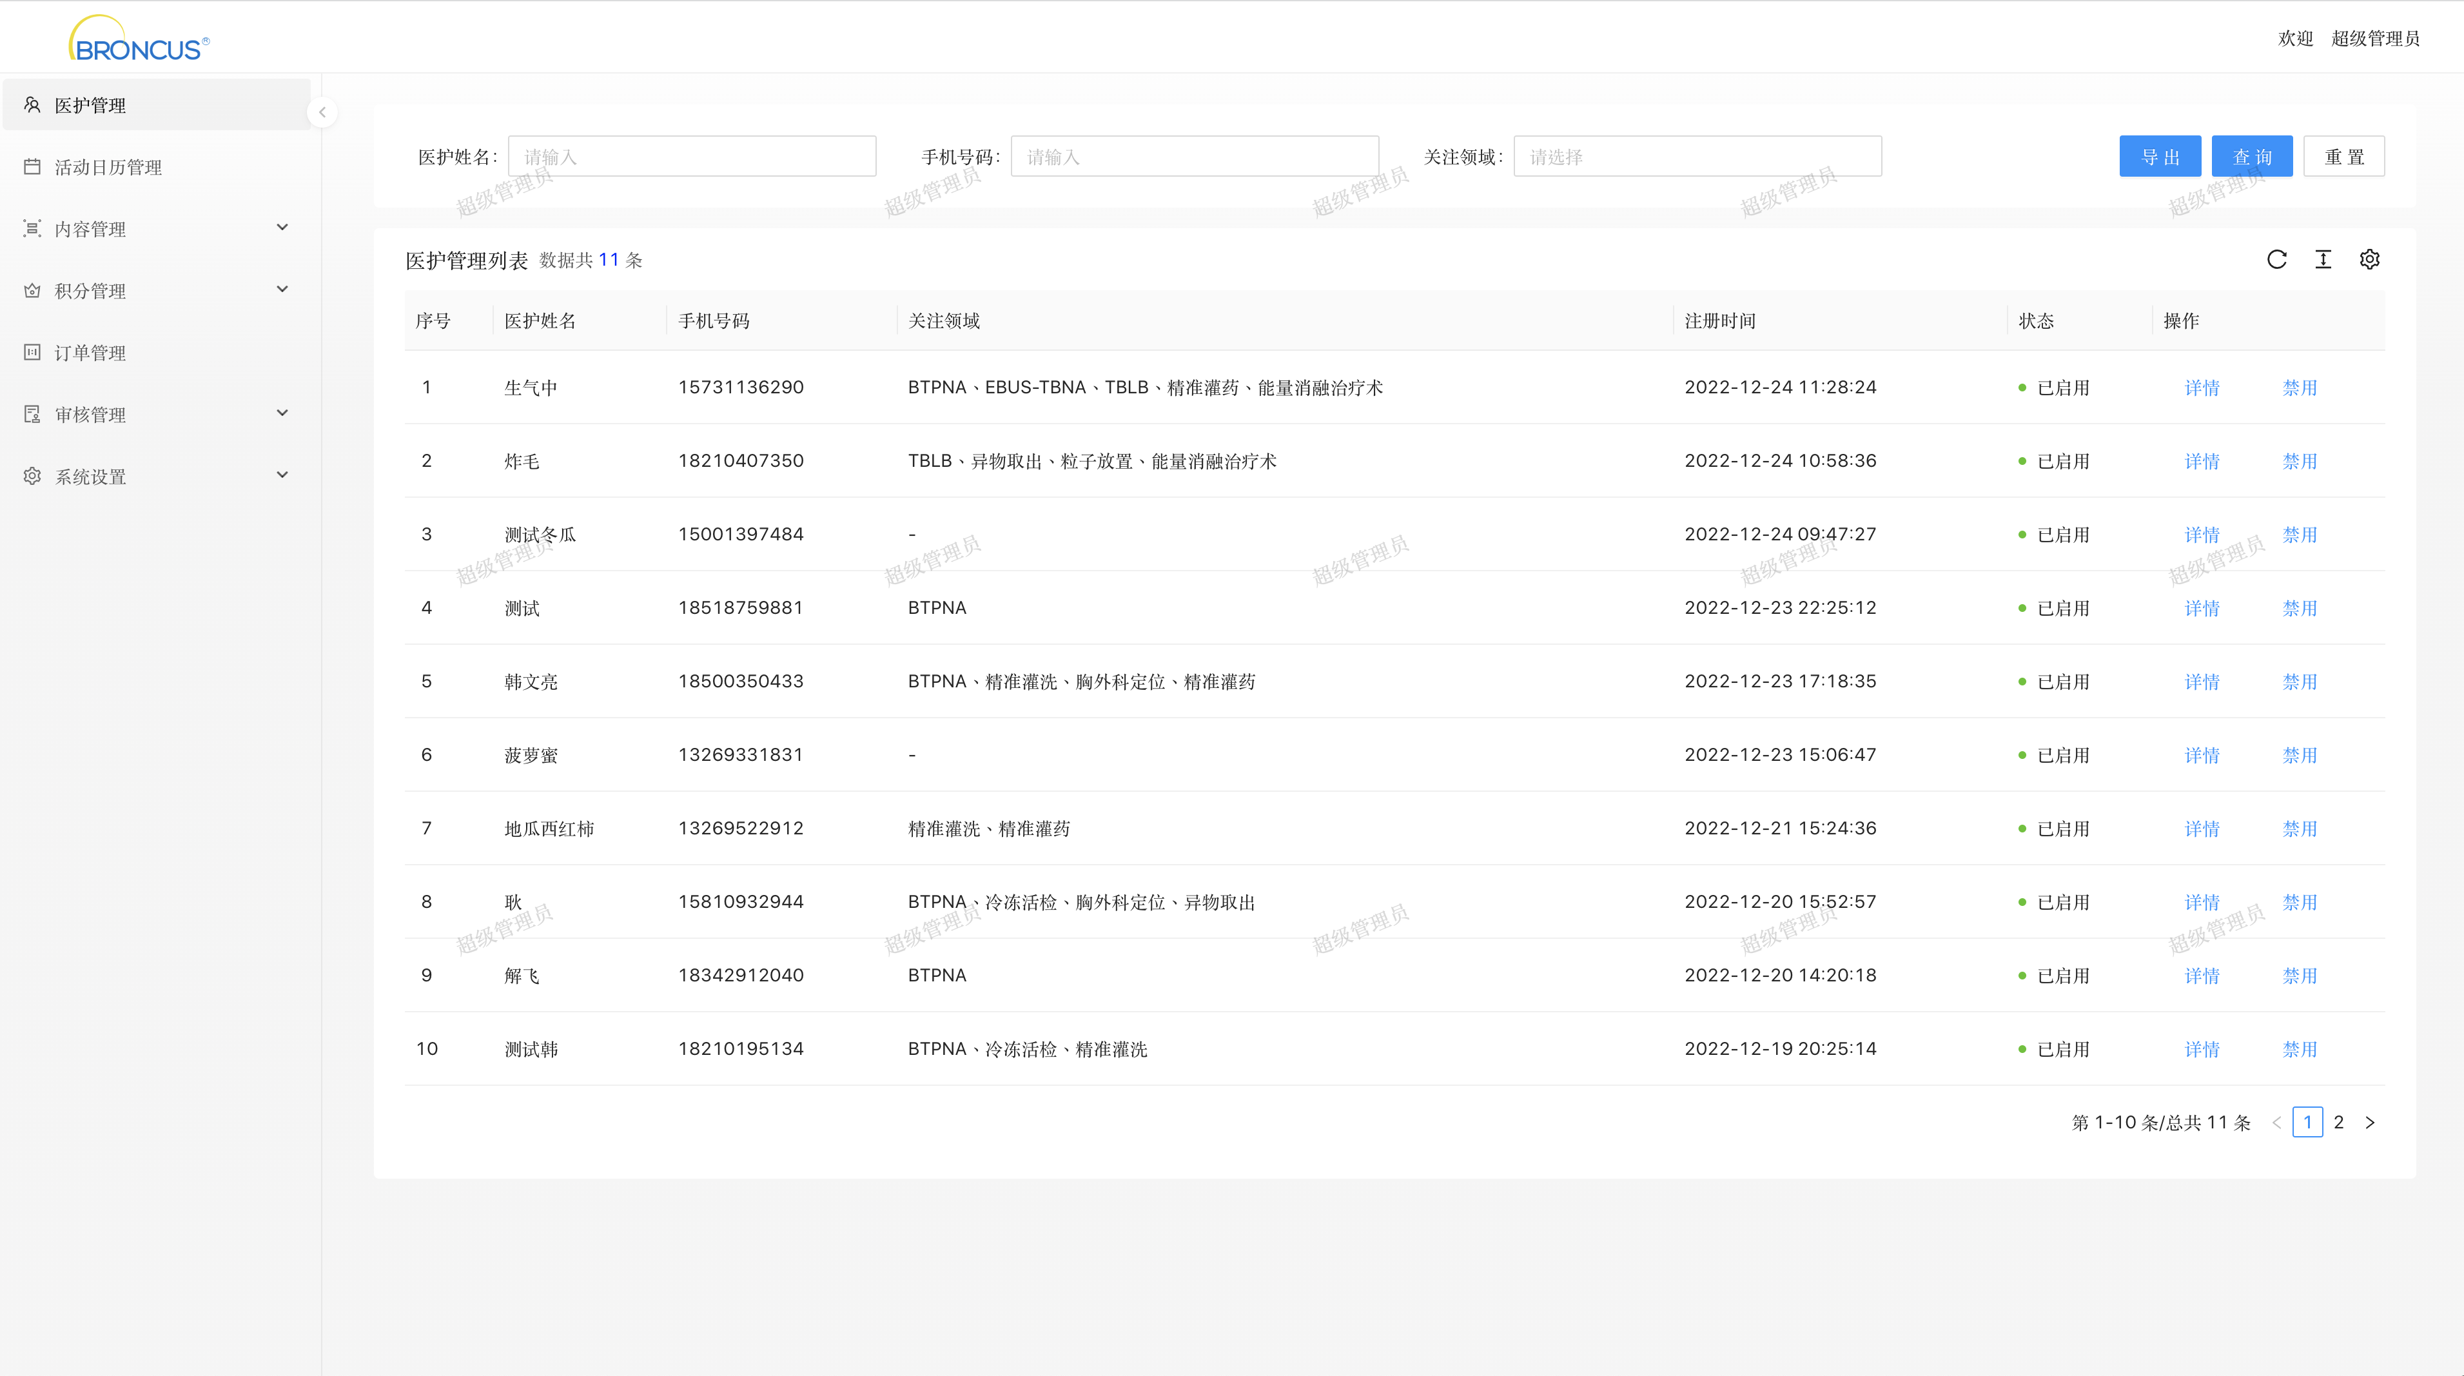The width and height of the screenshot is (2464, 1376).
Task: Click 精准灌洗、精准灌药 cell
Action: [989, 829]
